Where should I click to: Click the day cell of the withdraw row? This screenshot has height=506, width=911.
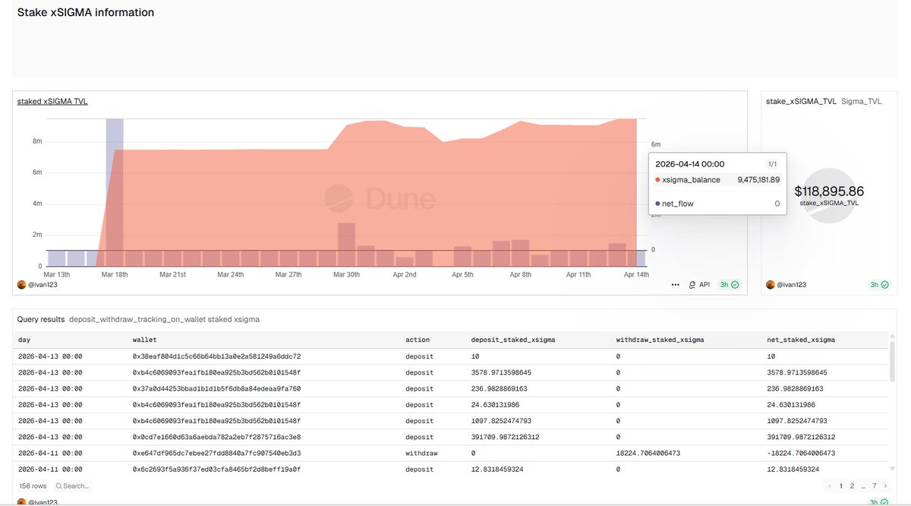pyautogui.click(x=50, y=453)
